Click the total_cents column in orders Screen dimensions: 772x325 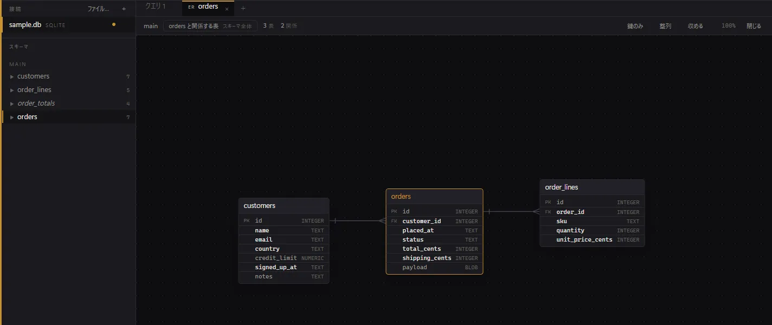tap(434, 249)
